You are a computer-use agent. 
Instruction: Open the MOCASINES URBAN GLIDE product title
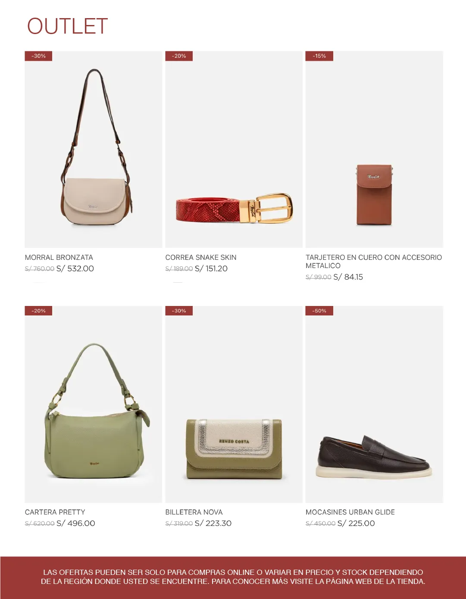click(350, 512)
